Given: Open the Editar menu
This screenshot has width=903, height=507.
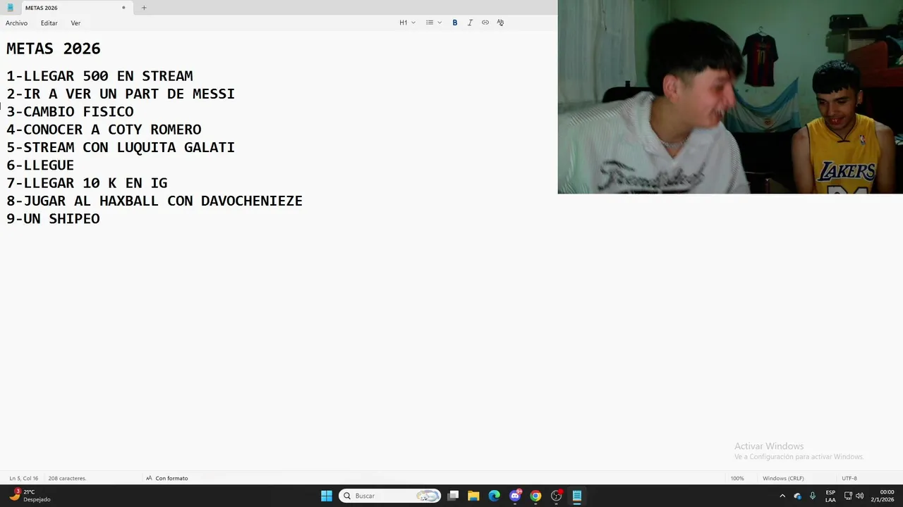Looking at the screenshot, I should pyautogui.click(x=49, y=23).
